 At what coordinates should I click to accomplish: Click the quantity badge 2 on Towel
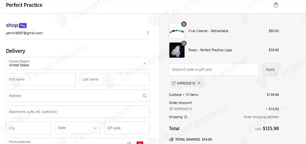pyautogui.click(x=184, y=43)
